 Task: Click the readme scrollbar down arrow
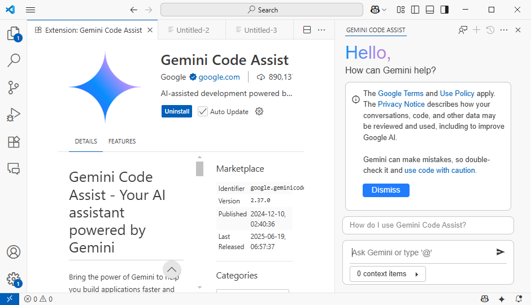tap(199, 287)
